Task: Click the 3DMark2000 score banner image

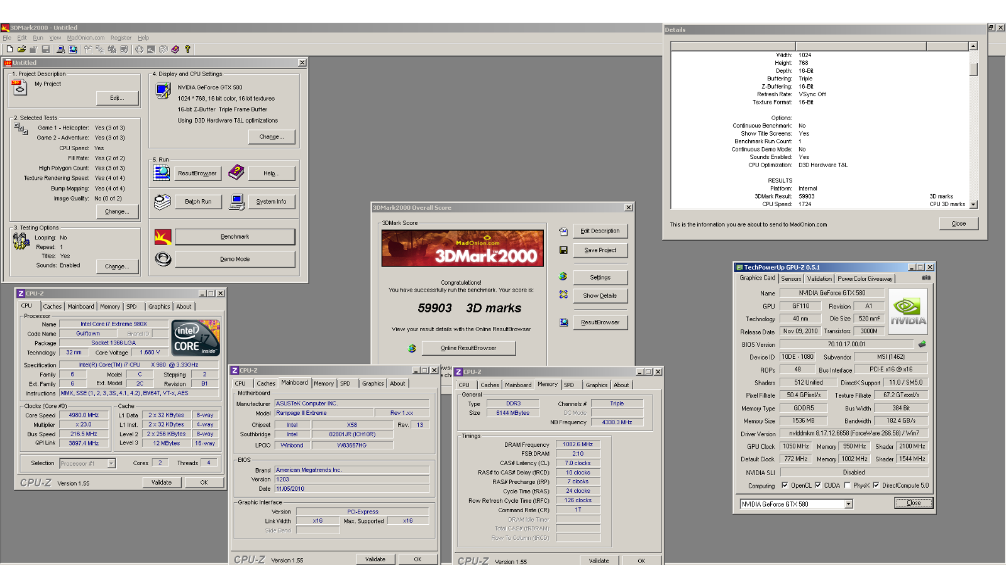Action: 462,248
